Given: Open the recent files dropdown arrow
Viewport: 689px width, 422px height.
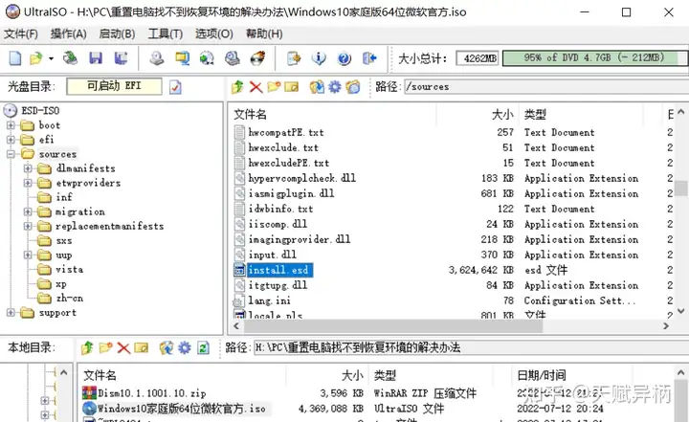Looking at the screenshot, I should point(51,58).
